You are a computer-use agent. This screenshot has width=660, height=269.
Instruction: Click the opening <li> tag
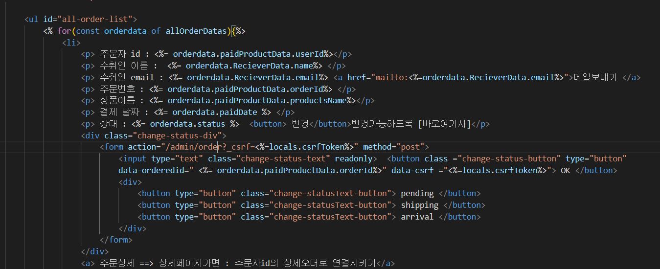(71, 43)
